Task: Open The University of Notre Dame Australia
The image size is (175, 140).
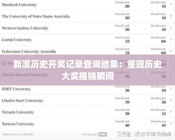Action: [x=36, y=16]
